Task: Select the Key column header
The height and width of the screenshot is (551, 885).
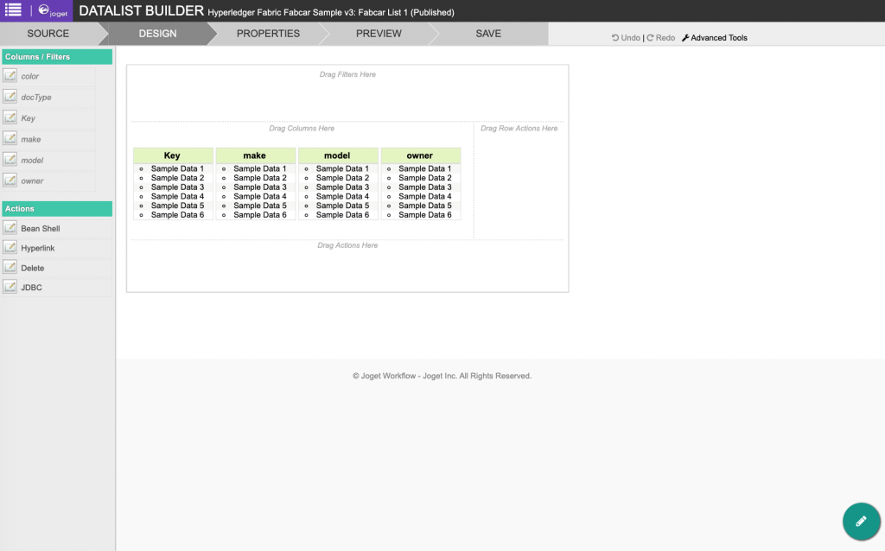Action: click(x=173, y=155)
